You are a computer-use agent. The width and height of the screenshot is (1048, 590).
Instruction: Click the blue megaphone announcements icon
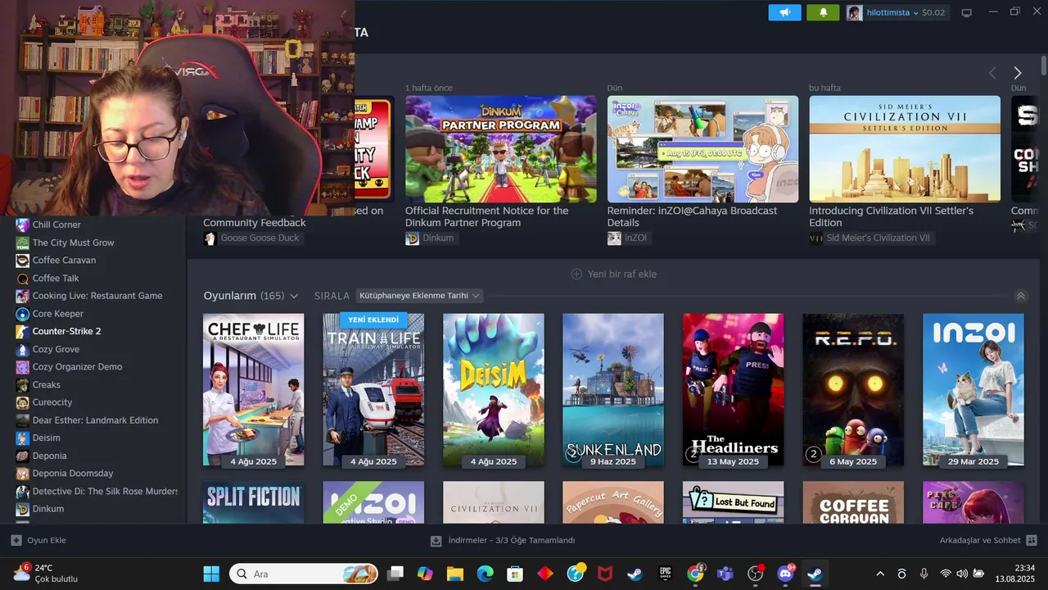784,12
